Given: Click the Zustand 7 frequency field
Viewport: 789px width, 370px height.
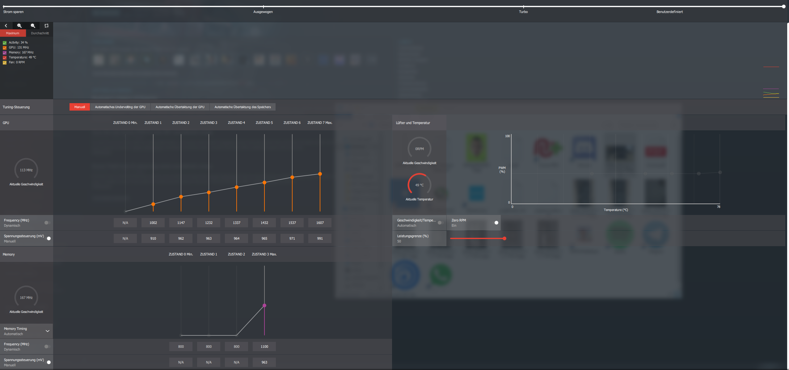Looking at the screenshot, I should tap(320, 223).
